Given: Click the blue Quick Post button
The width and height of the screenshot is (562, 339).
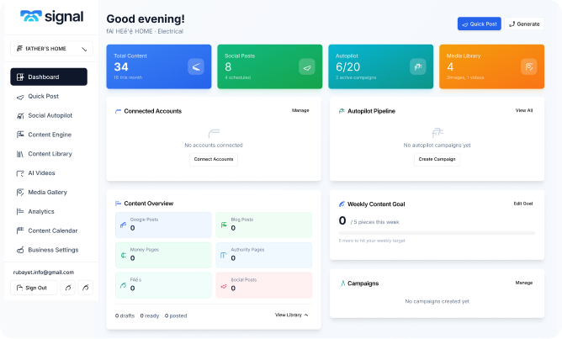Looking at the screenshot, I should pyautogui.click(x=480, y=24).
